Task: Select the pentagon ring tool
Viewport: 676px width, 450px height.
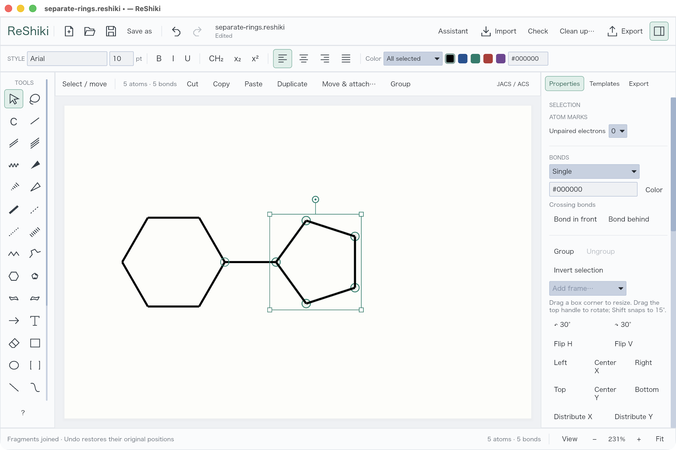Action: 35,276
